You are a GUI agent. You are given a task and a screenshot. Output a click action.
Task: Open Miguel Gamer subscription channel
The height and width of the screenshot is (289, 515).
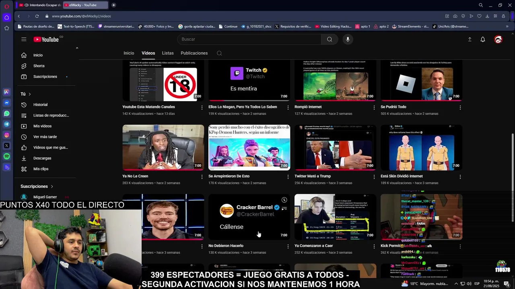pyautogui.click(x=45, y=197)
